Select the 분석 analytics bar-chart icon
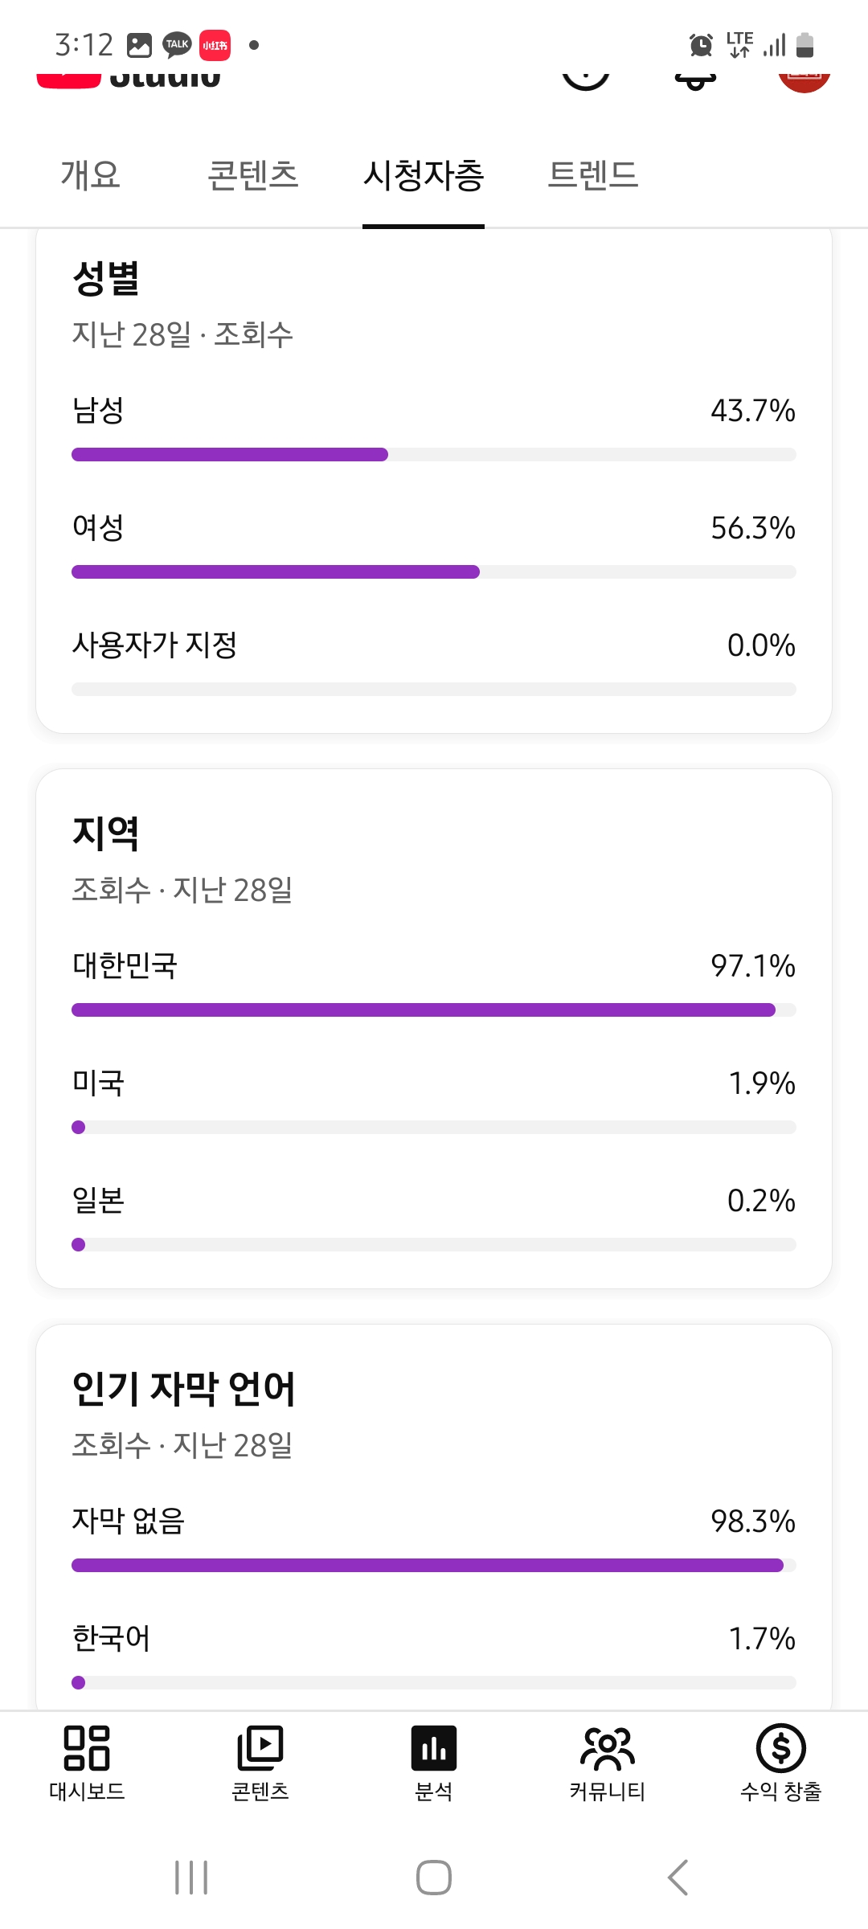Viewport: 868px width, 1929px height. (434, 1749)
